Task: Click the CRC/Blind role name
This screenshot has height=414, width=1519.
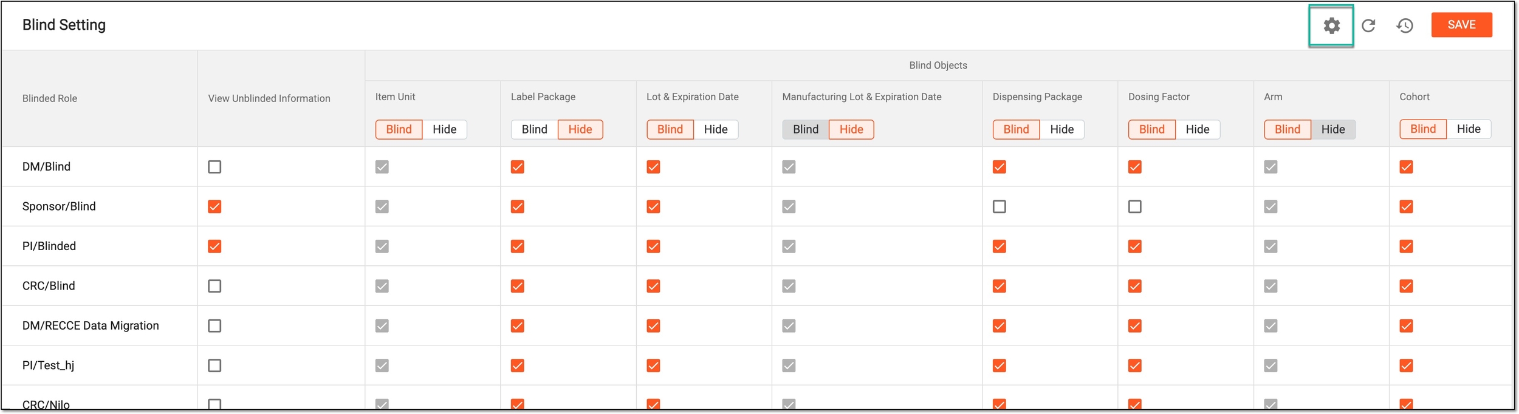Action: tap(49, 286)
